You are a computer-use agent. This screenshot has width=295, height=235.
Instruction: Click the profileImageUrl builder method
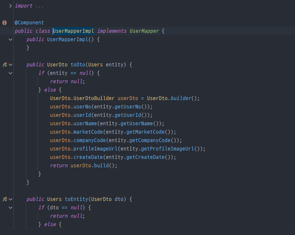click(x=95, y=149)
